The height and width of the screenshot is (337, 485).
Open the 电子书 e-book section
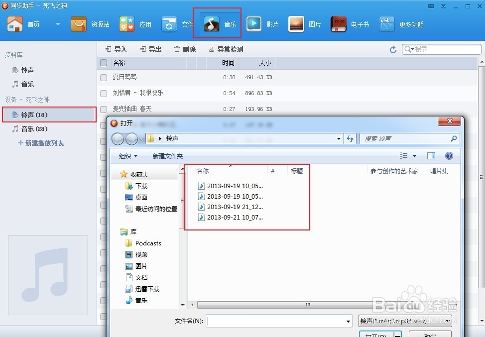tap(350, 23)
